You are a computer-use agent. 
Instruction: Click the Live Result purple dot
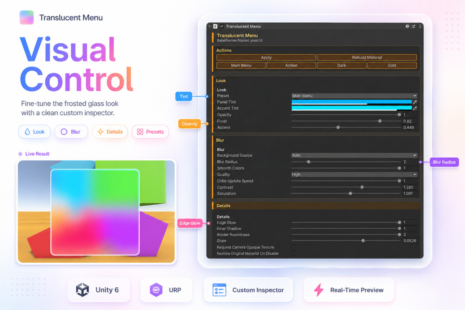pos(20,154)
